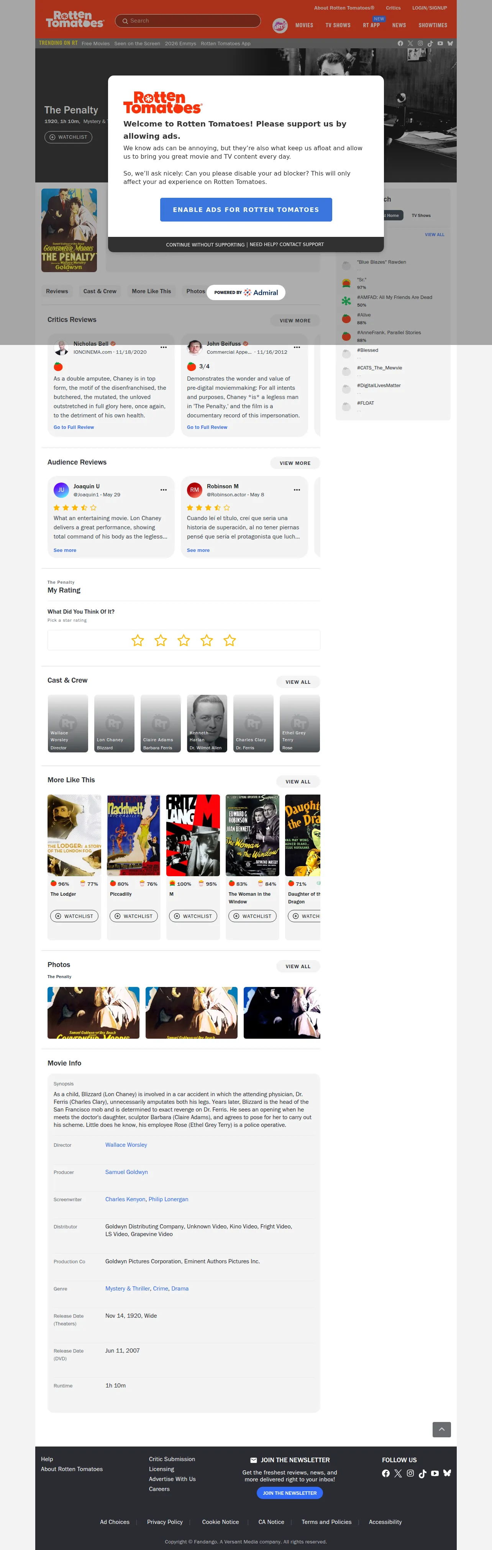
Task: Open the Samuel Goldwyn producer link
Action: (x=126, y=1172)
